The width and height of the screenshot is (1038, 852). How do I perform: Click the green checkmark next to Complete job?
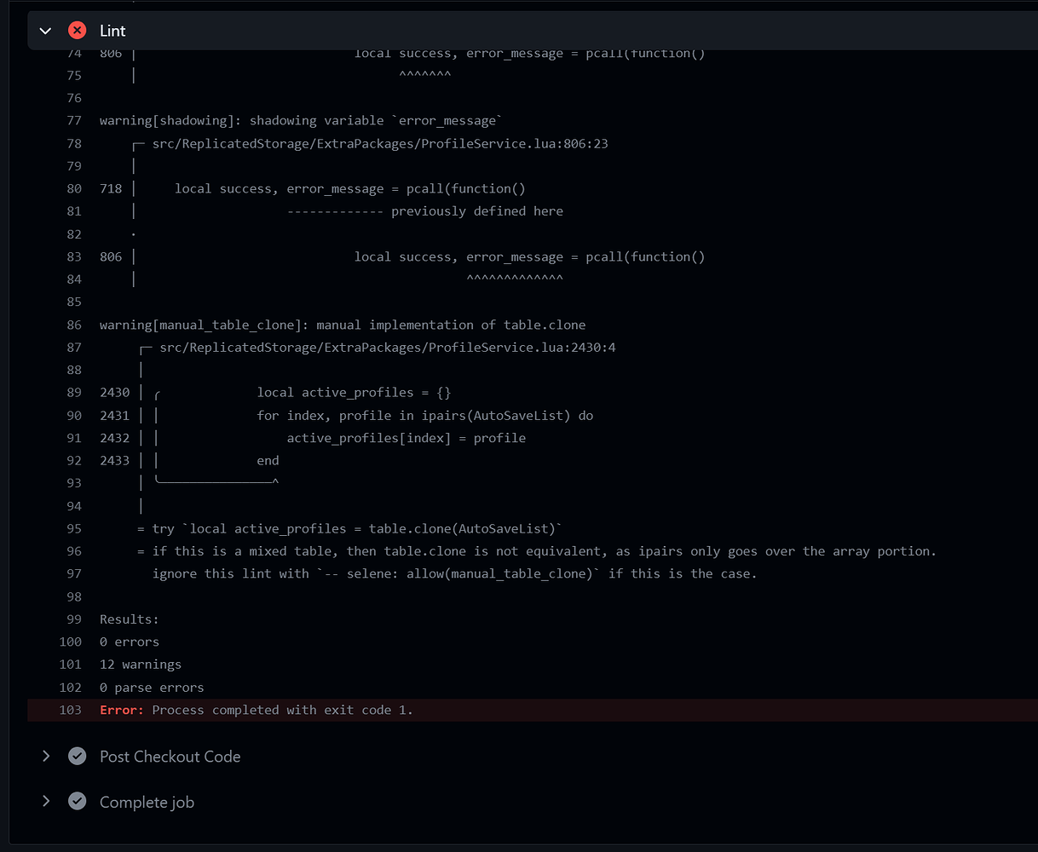click(77, 802)
